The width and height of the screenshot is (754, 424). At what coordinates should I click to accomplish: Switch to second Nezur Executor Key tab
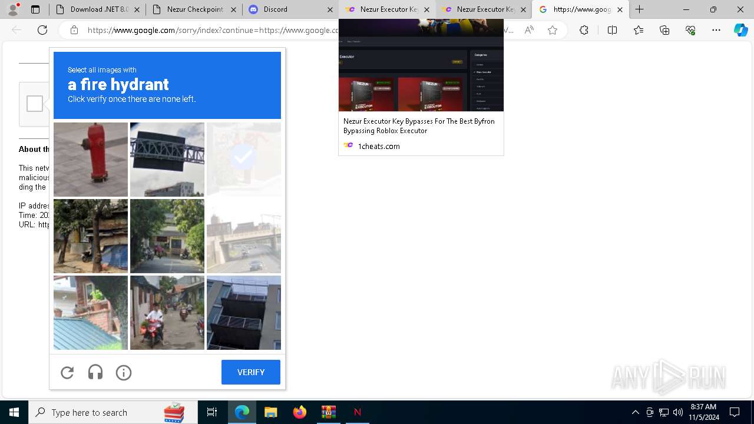click(484, 9)
